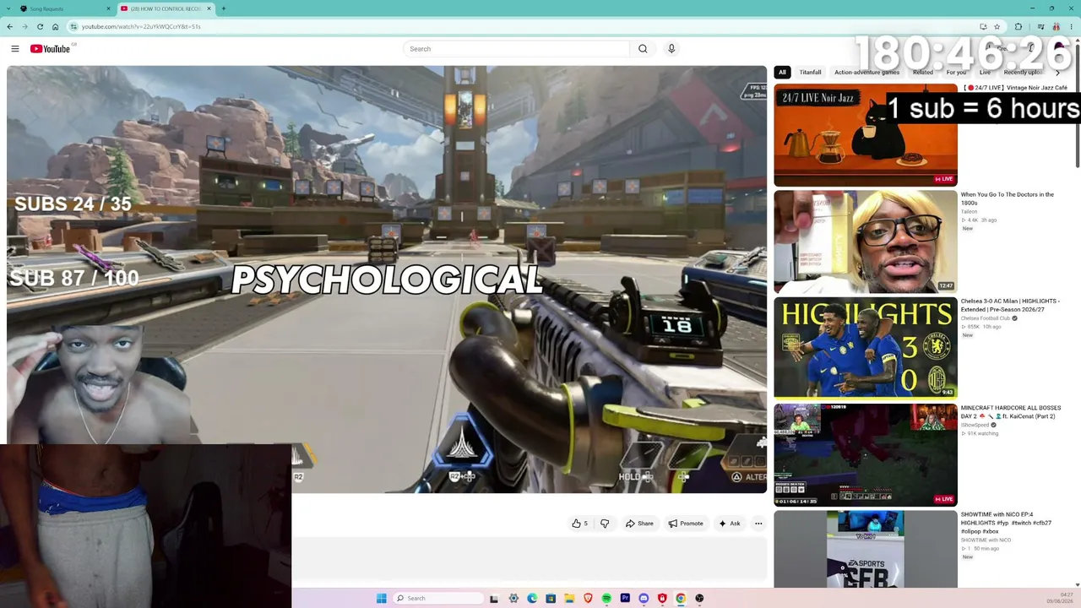Start voice search with the microphone
Image resolution: width=1081 pixels, height=608 pixels.
point(671,49)
